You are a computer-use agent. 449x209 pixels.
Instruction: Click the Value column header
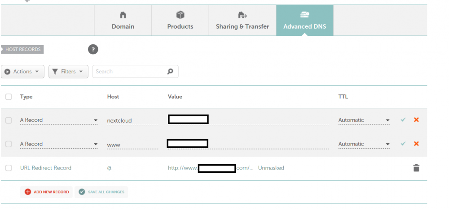click(x=175, y=97)
